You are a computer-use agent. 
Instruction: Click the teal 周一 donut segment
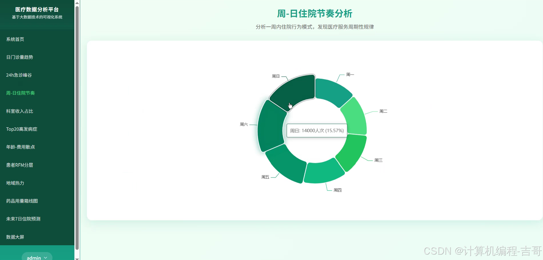tap(332, 92)
